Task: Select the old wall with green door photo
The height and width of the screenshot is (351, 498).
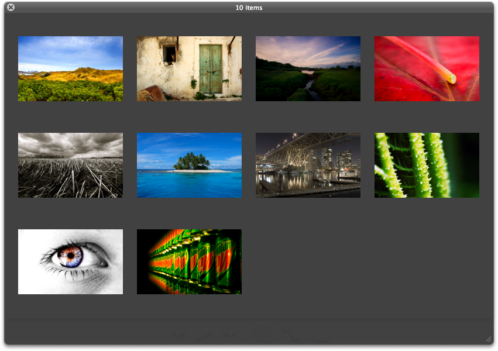Action: [x=189, y=69]
